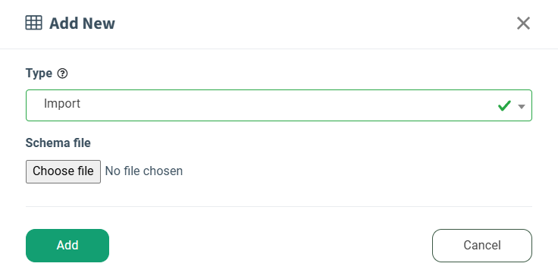Focus the green-bordered Type select box
Image resolution: width=558 pixels, height=279 pixels.
(x=279, y=105)
